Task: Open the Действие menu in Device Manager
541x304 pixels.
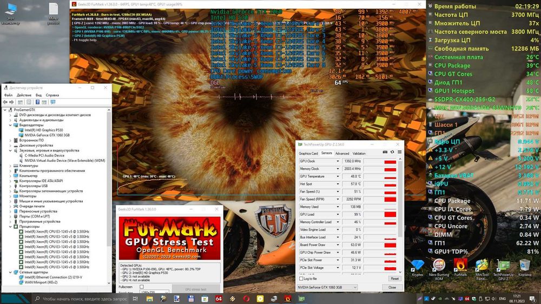Action: click(x=24, y=95)
